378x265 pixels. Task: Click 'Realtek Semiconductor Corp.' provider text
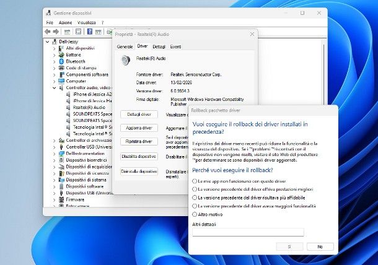pyautogui.click(x=196, y=75)
